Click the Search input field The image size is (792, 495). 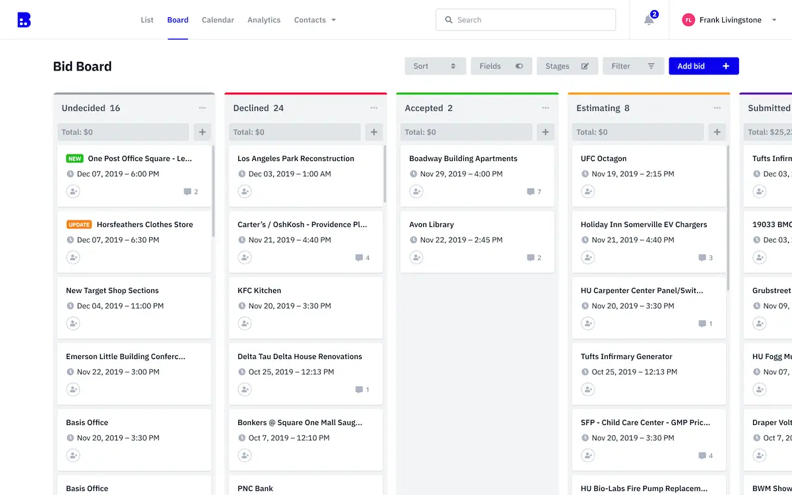[x=526, y=20]
